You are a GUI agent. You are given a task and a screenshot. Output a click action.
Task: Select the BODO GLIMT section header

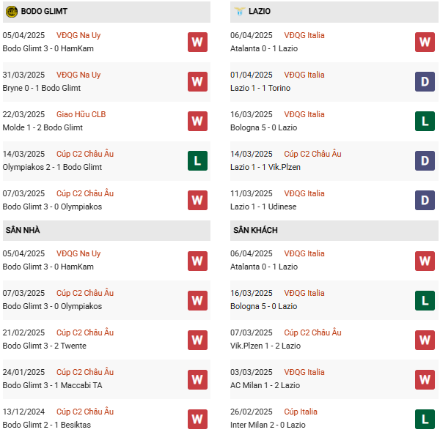point(44,12)
